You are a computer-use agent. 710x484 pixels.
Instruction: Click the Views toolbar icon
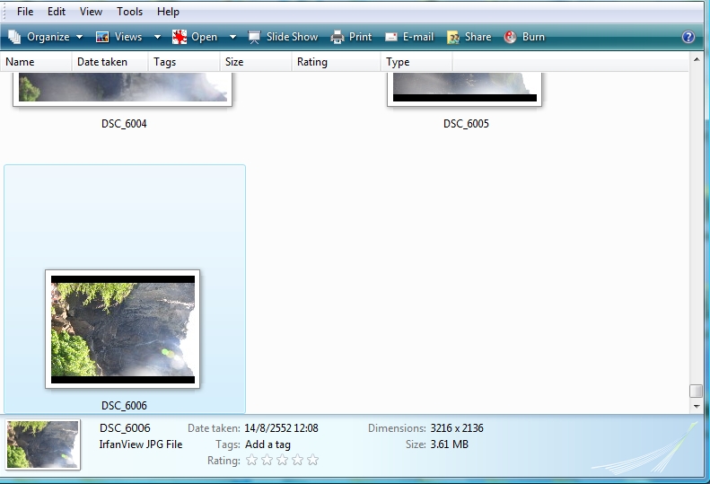point(102,37)
